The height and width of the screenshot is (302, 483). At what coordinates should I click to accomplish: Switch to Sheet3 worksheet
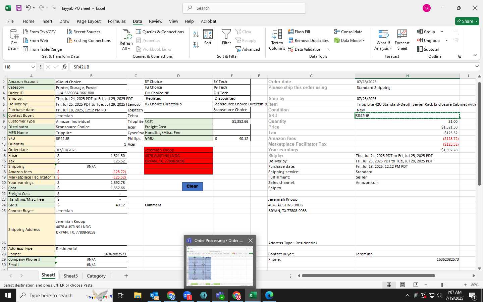pos(70,276)
